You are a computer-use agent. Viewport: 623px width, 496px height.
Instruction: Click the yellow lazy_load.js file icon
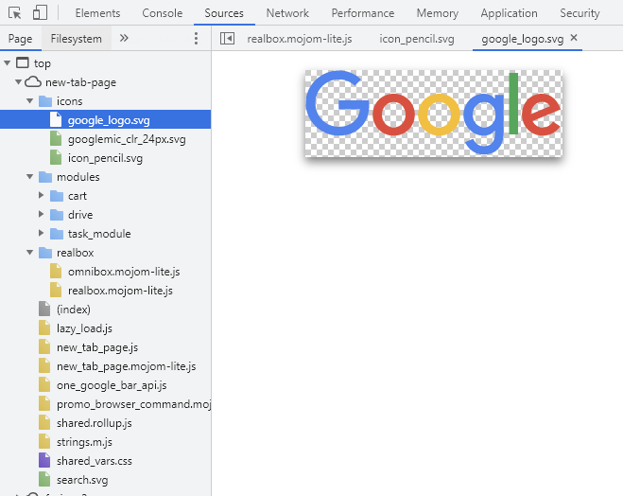point(44,328)
